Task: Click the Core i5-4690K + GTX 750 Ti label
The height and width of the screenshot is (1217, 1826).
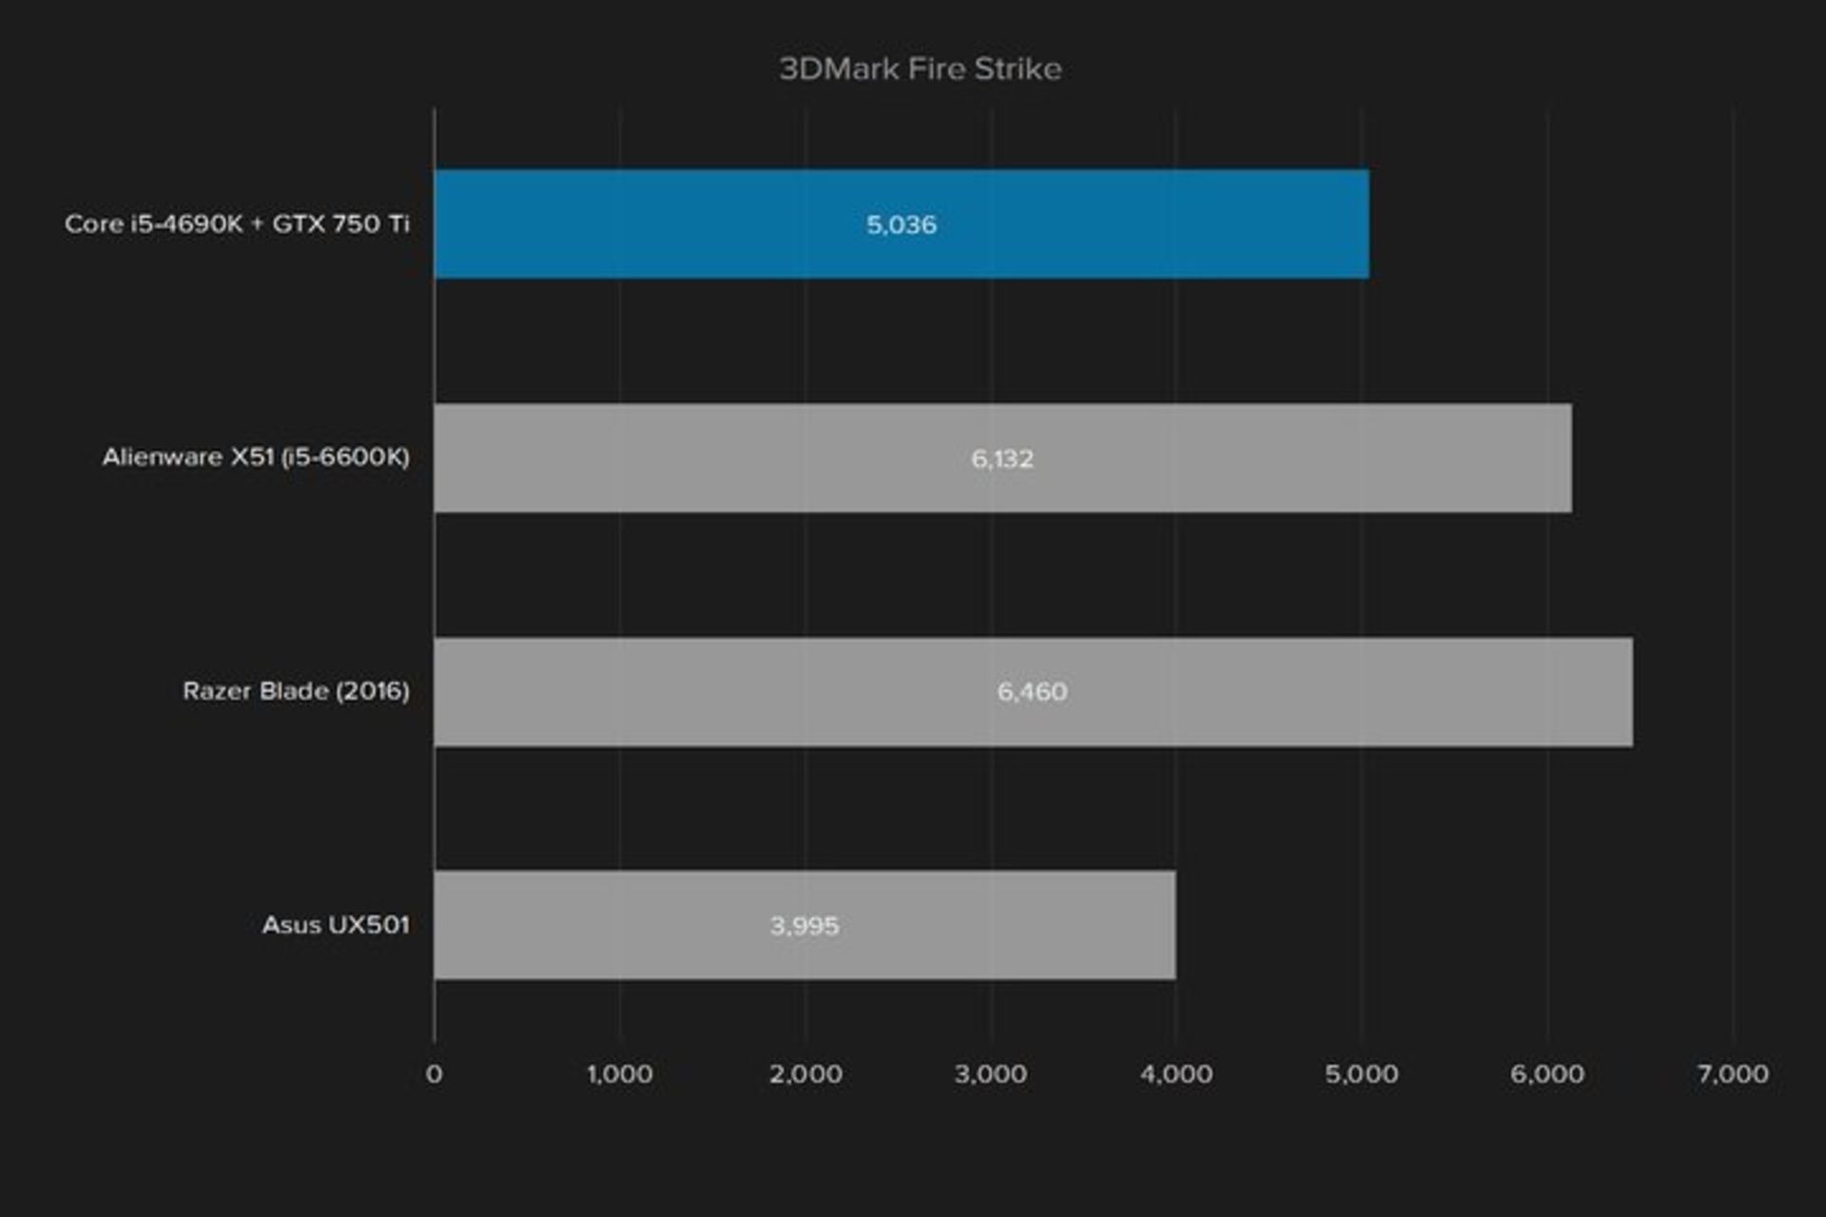Action: pyautogui.click(x=237, y=223)
